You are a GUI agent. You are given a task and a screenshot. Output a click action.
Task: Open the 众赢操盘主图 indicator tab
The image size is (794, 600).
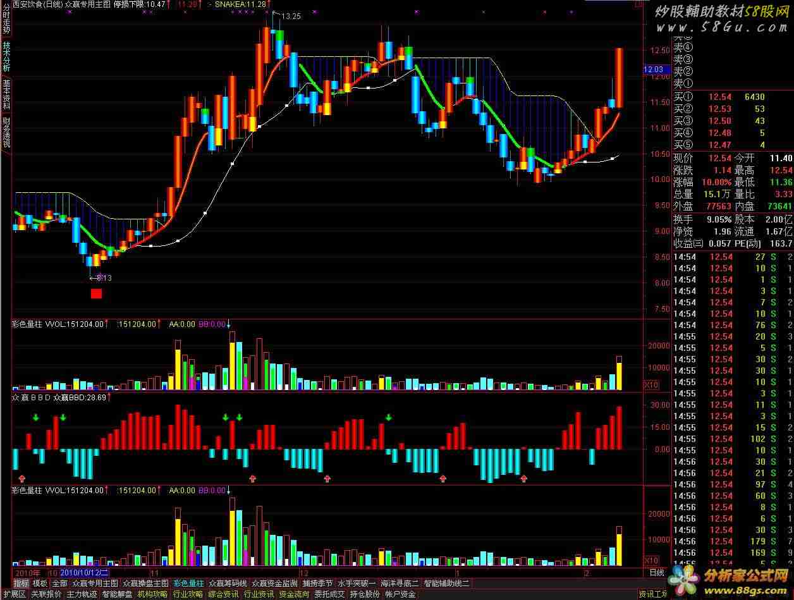146,584
